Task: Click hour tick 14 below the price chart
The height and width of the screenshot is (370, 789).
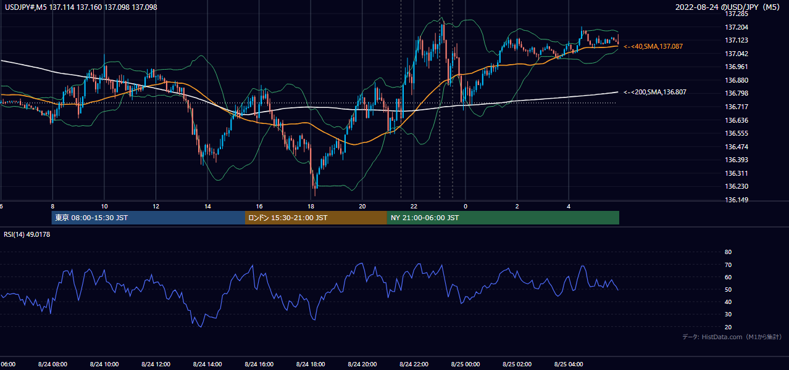Action: (x=207, y=207)
